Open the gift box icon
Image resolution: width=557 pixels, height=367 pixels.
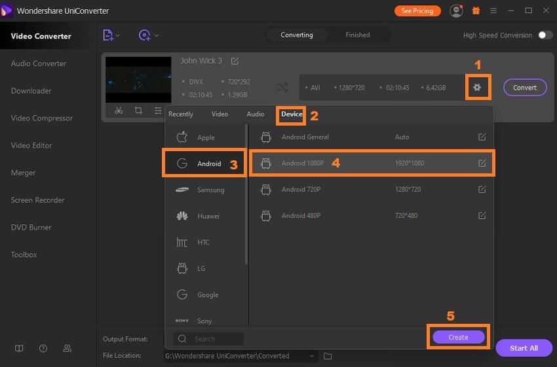point(476,10)
